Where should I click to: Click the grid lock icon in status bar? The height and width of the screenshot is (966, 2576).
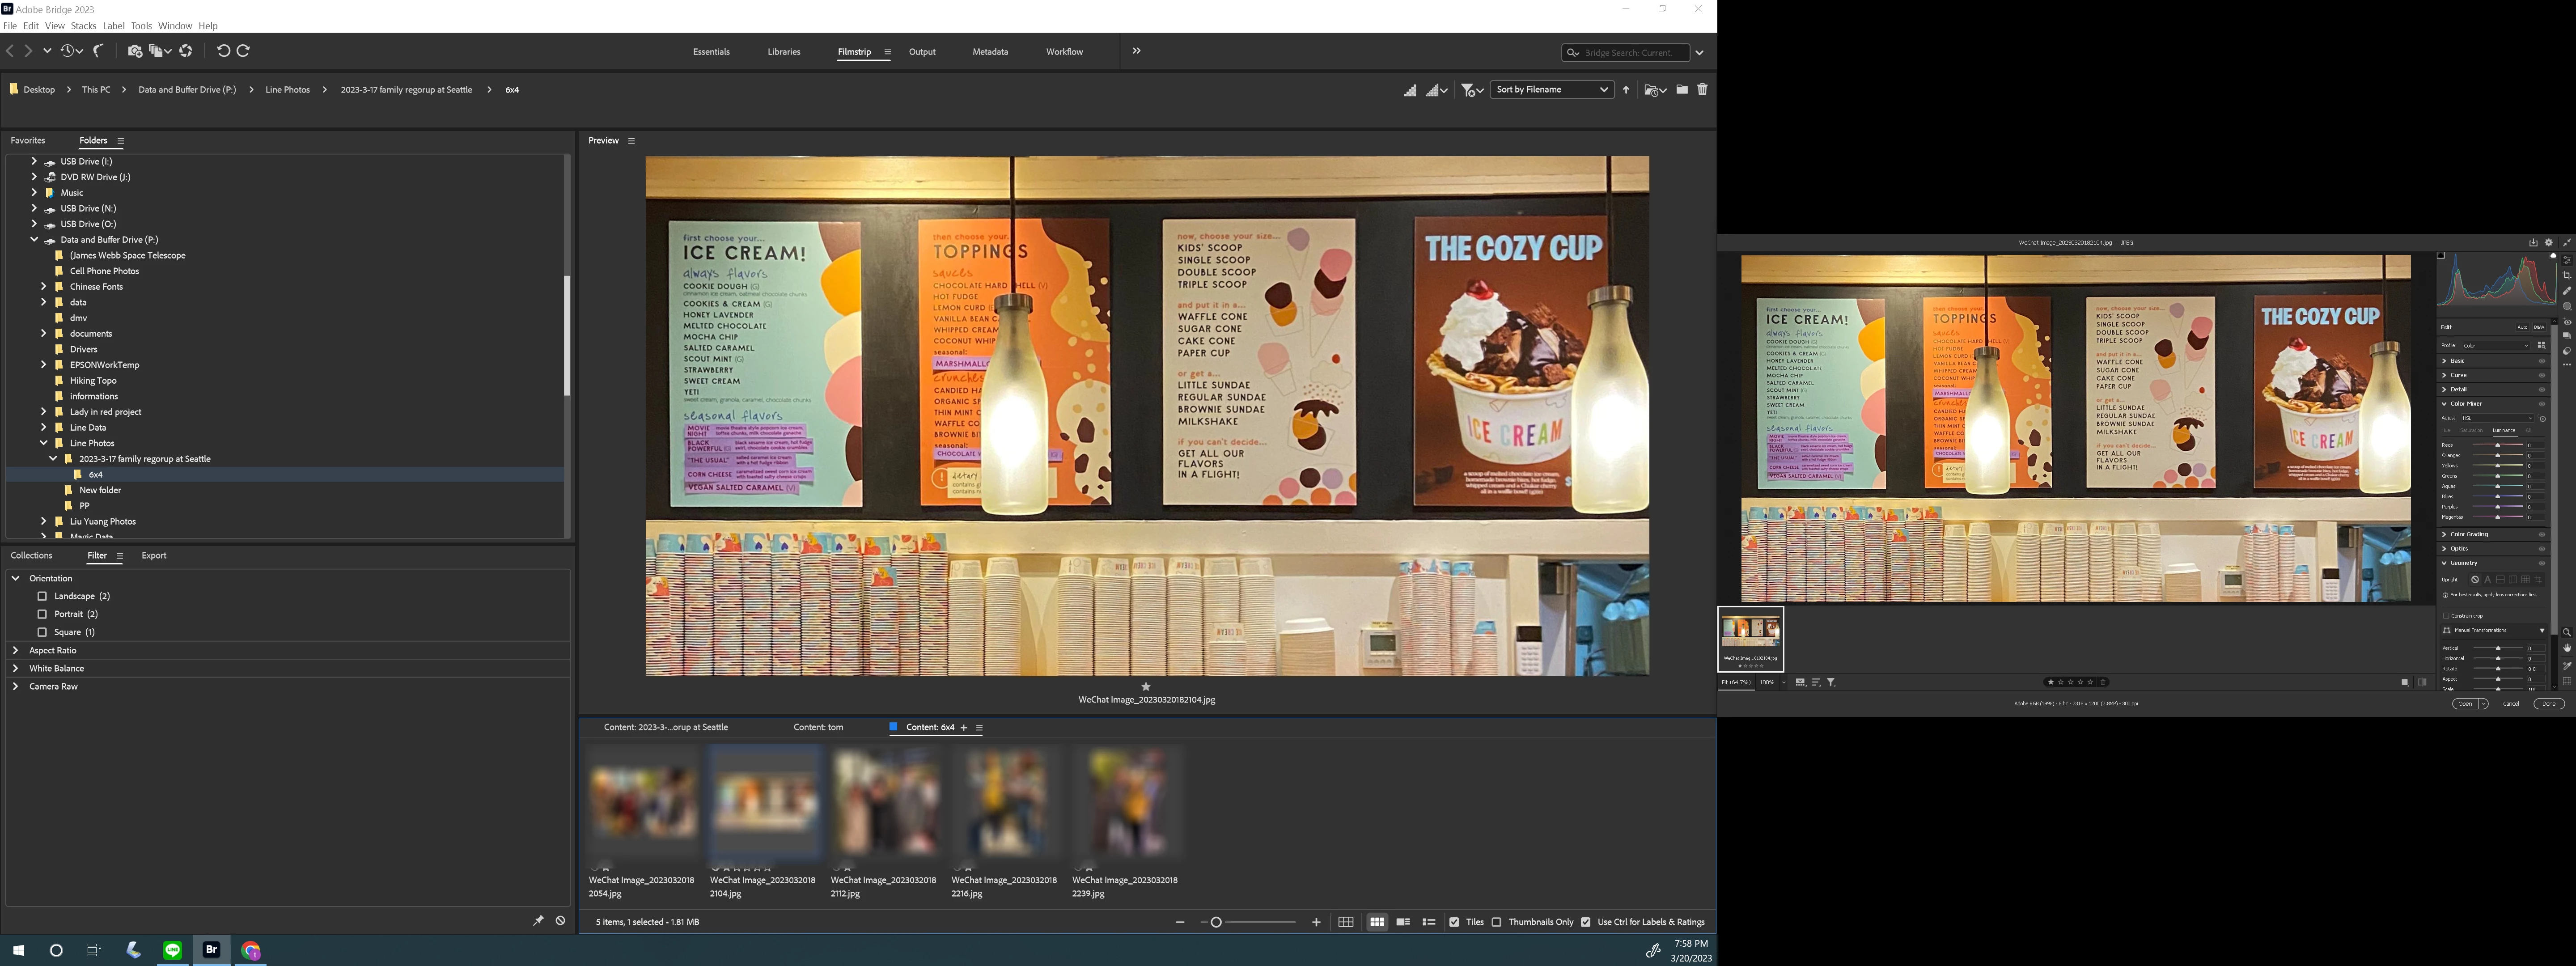(1346, 922)
